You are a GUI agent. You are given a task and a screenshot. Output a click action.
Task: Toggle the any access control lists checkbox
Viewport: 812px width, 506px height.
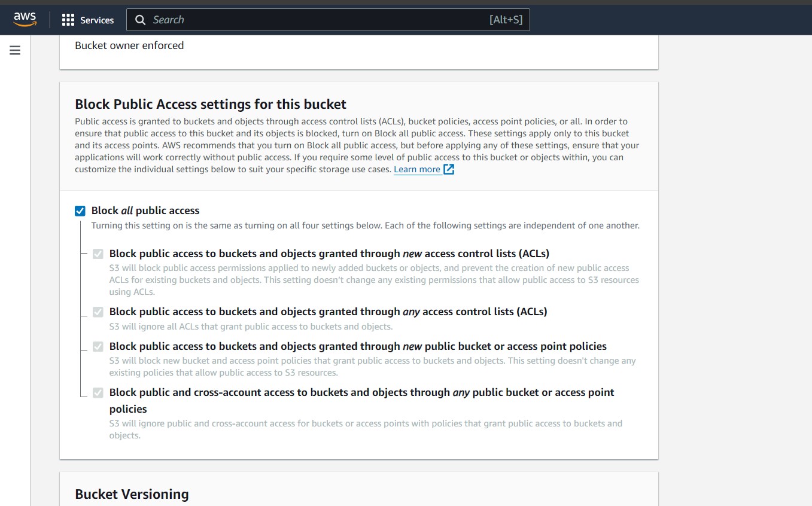tap(98, 312)
